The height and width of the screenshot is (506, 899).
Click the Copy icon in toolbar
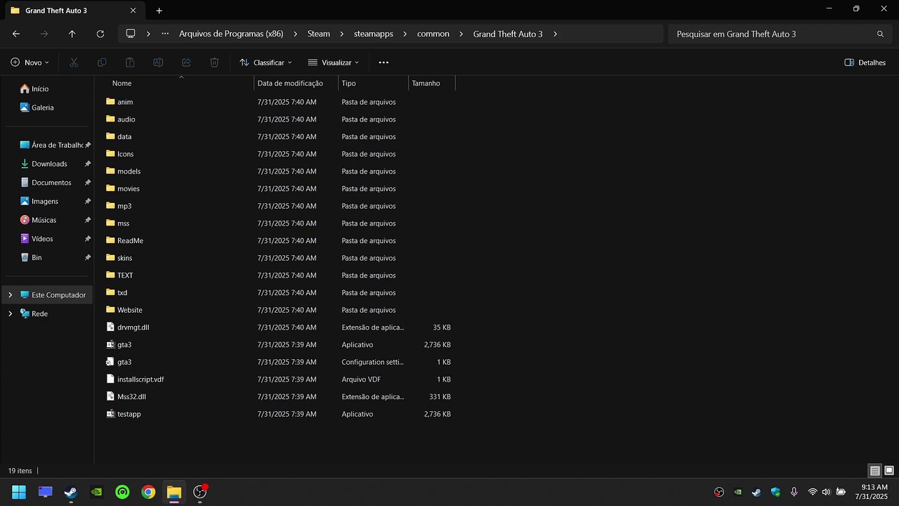pos(102,63)
